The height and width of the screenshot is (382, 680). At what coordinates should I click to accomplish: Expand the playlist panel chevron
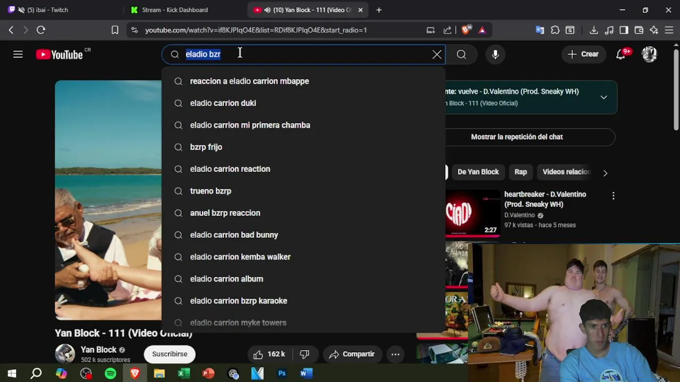click(603, 97)
